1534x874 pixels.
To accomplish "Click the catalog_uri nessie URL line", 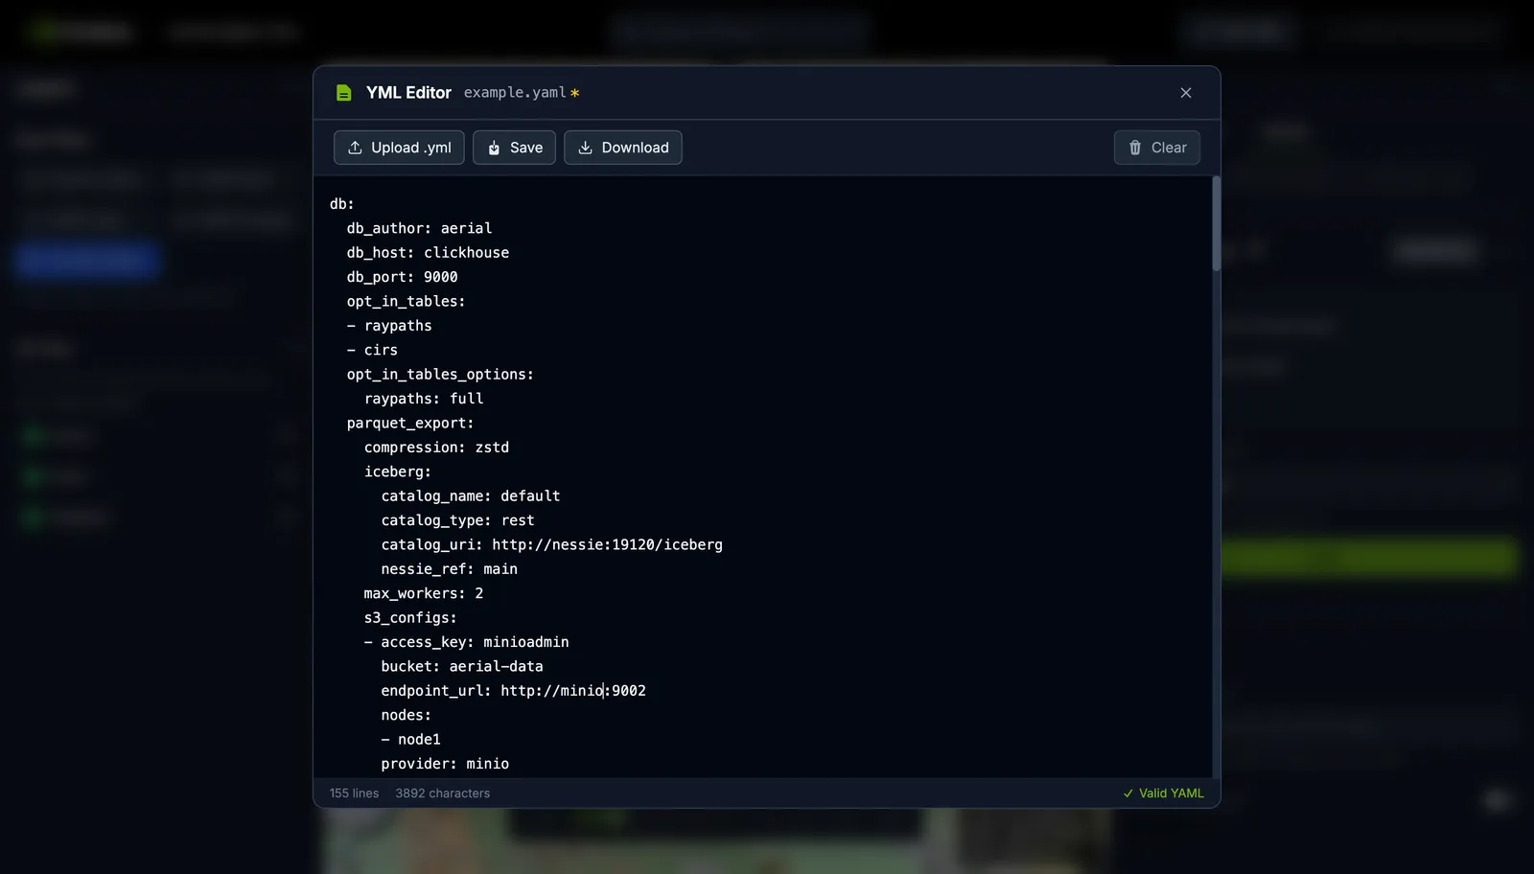I will point(552,545).
